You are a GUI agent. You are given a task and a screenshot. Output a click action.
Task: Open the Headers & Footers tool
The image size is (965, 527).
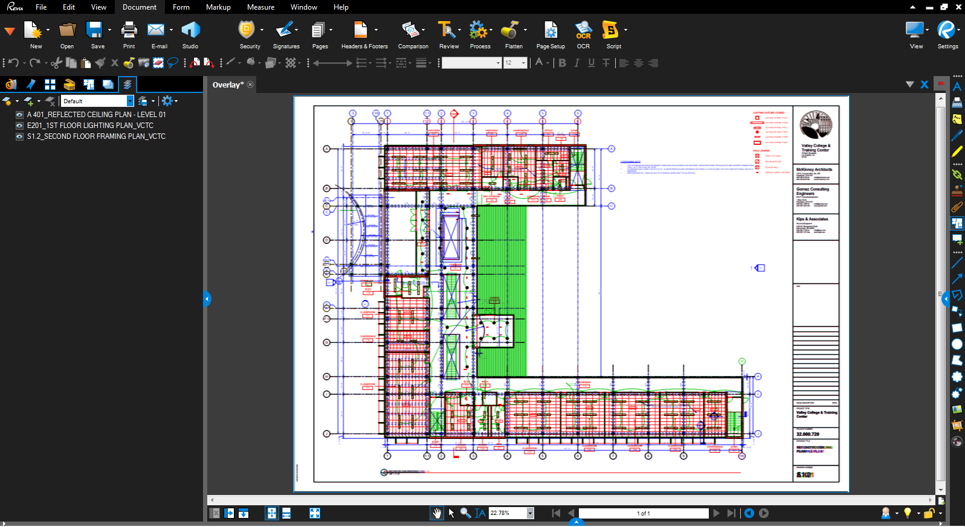point(361,31)
